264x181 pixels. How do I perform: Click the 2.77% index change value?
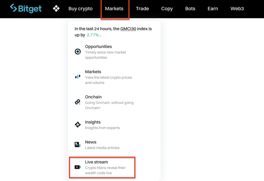pyautogui.click(x=93, y=35)
